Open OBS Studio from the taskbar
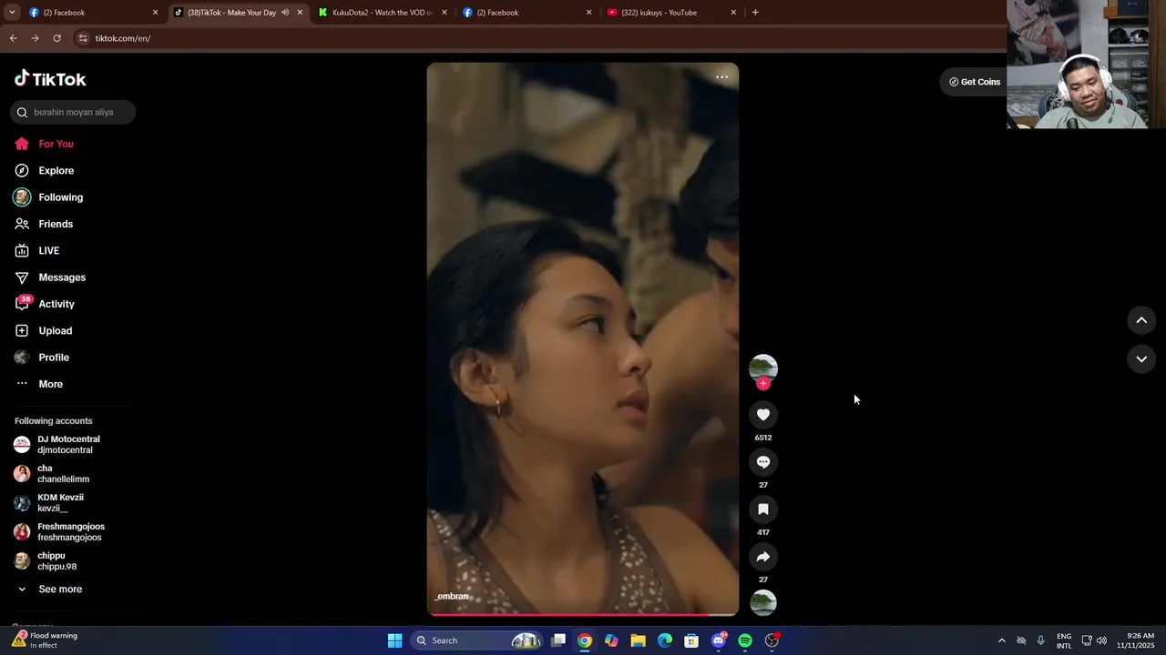The image size is (1166, 655). pos(772,640)
